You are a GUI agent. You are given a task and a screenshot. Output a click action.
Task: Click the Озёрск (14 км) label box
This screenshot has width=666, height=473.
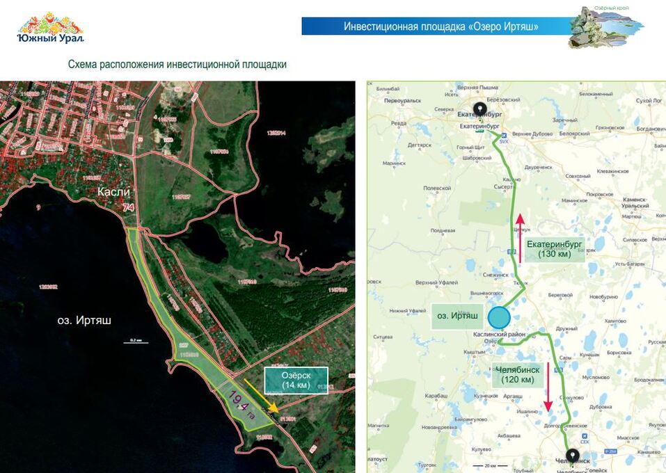(296, 380)
